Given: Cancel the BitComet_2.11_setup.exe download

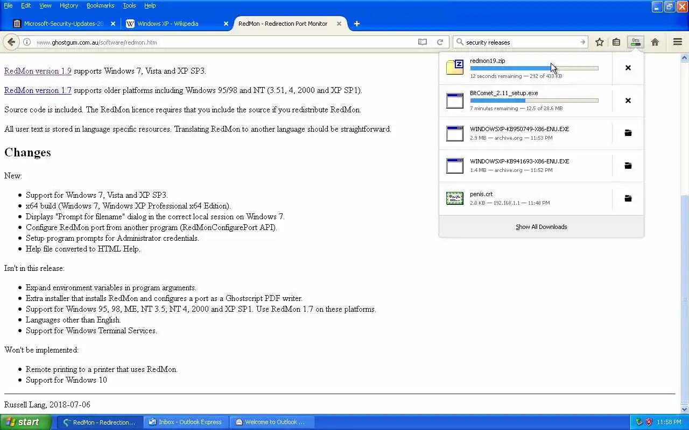Looking at the screenshot, I should tap(628, 101).
